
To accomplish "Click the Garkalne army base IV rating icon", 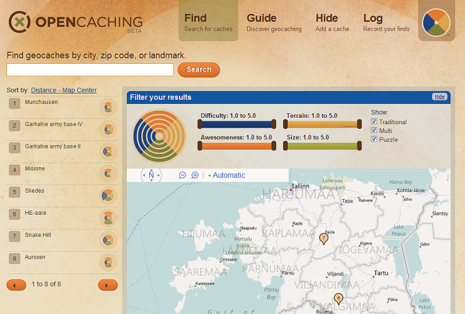I will tap(108, 129).
